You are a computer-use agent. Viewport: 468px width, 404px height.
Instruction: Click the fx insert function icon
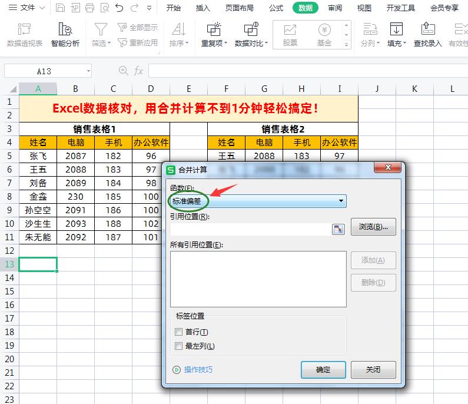pos(138,71)
